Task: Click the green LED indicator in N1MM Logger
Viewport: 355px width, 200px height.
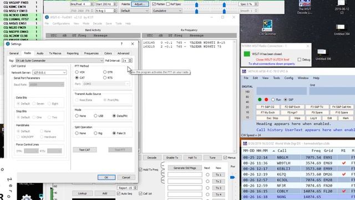Action: pyautogui.click(x=260, y=99)
